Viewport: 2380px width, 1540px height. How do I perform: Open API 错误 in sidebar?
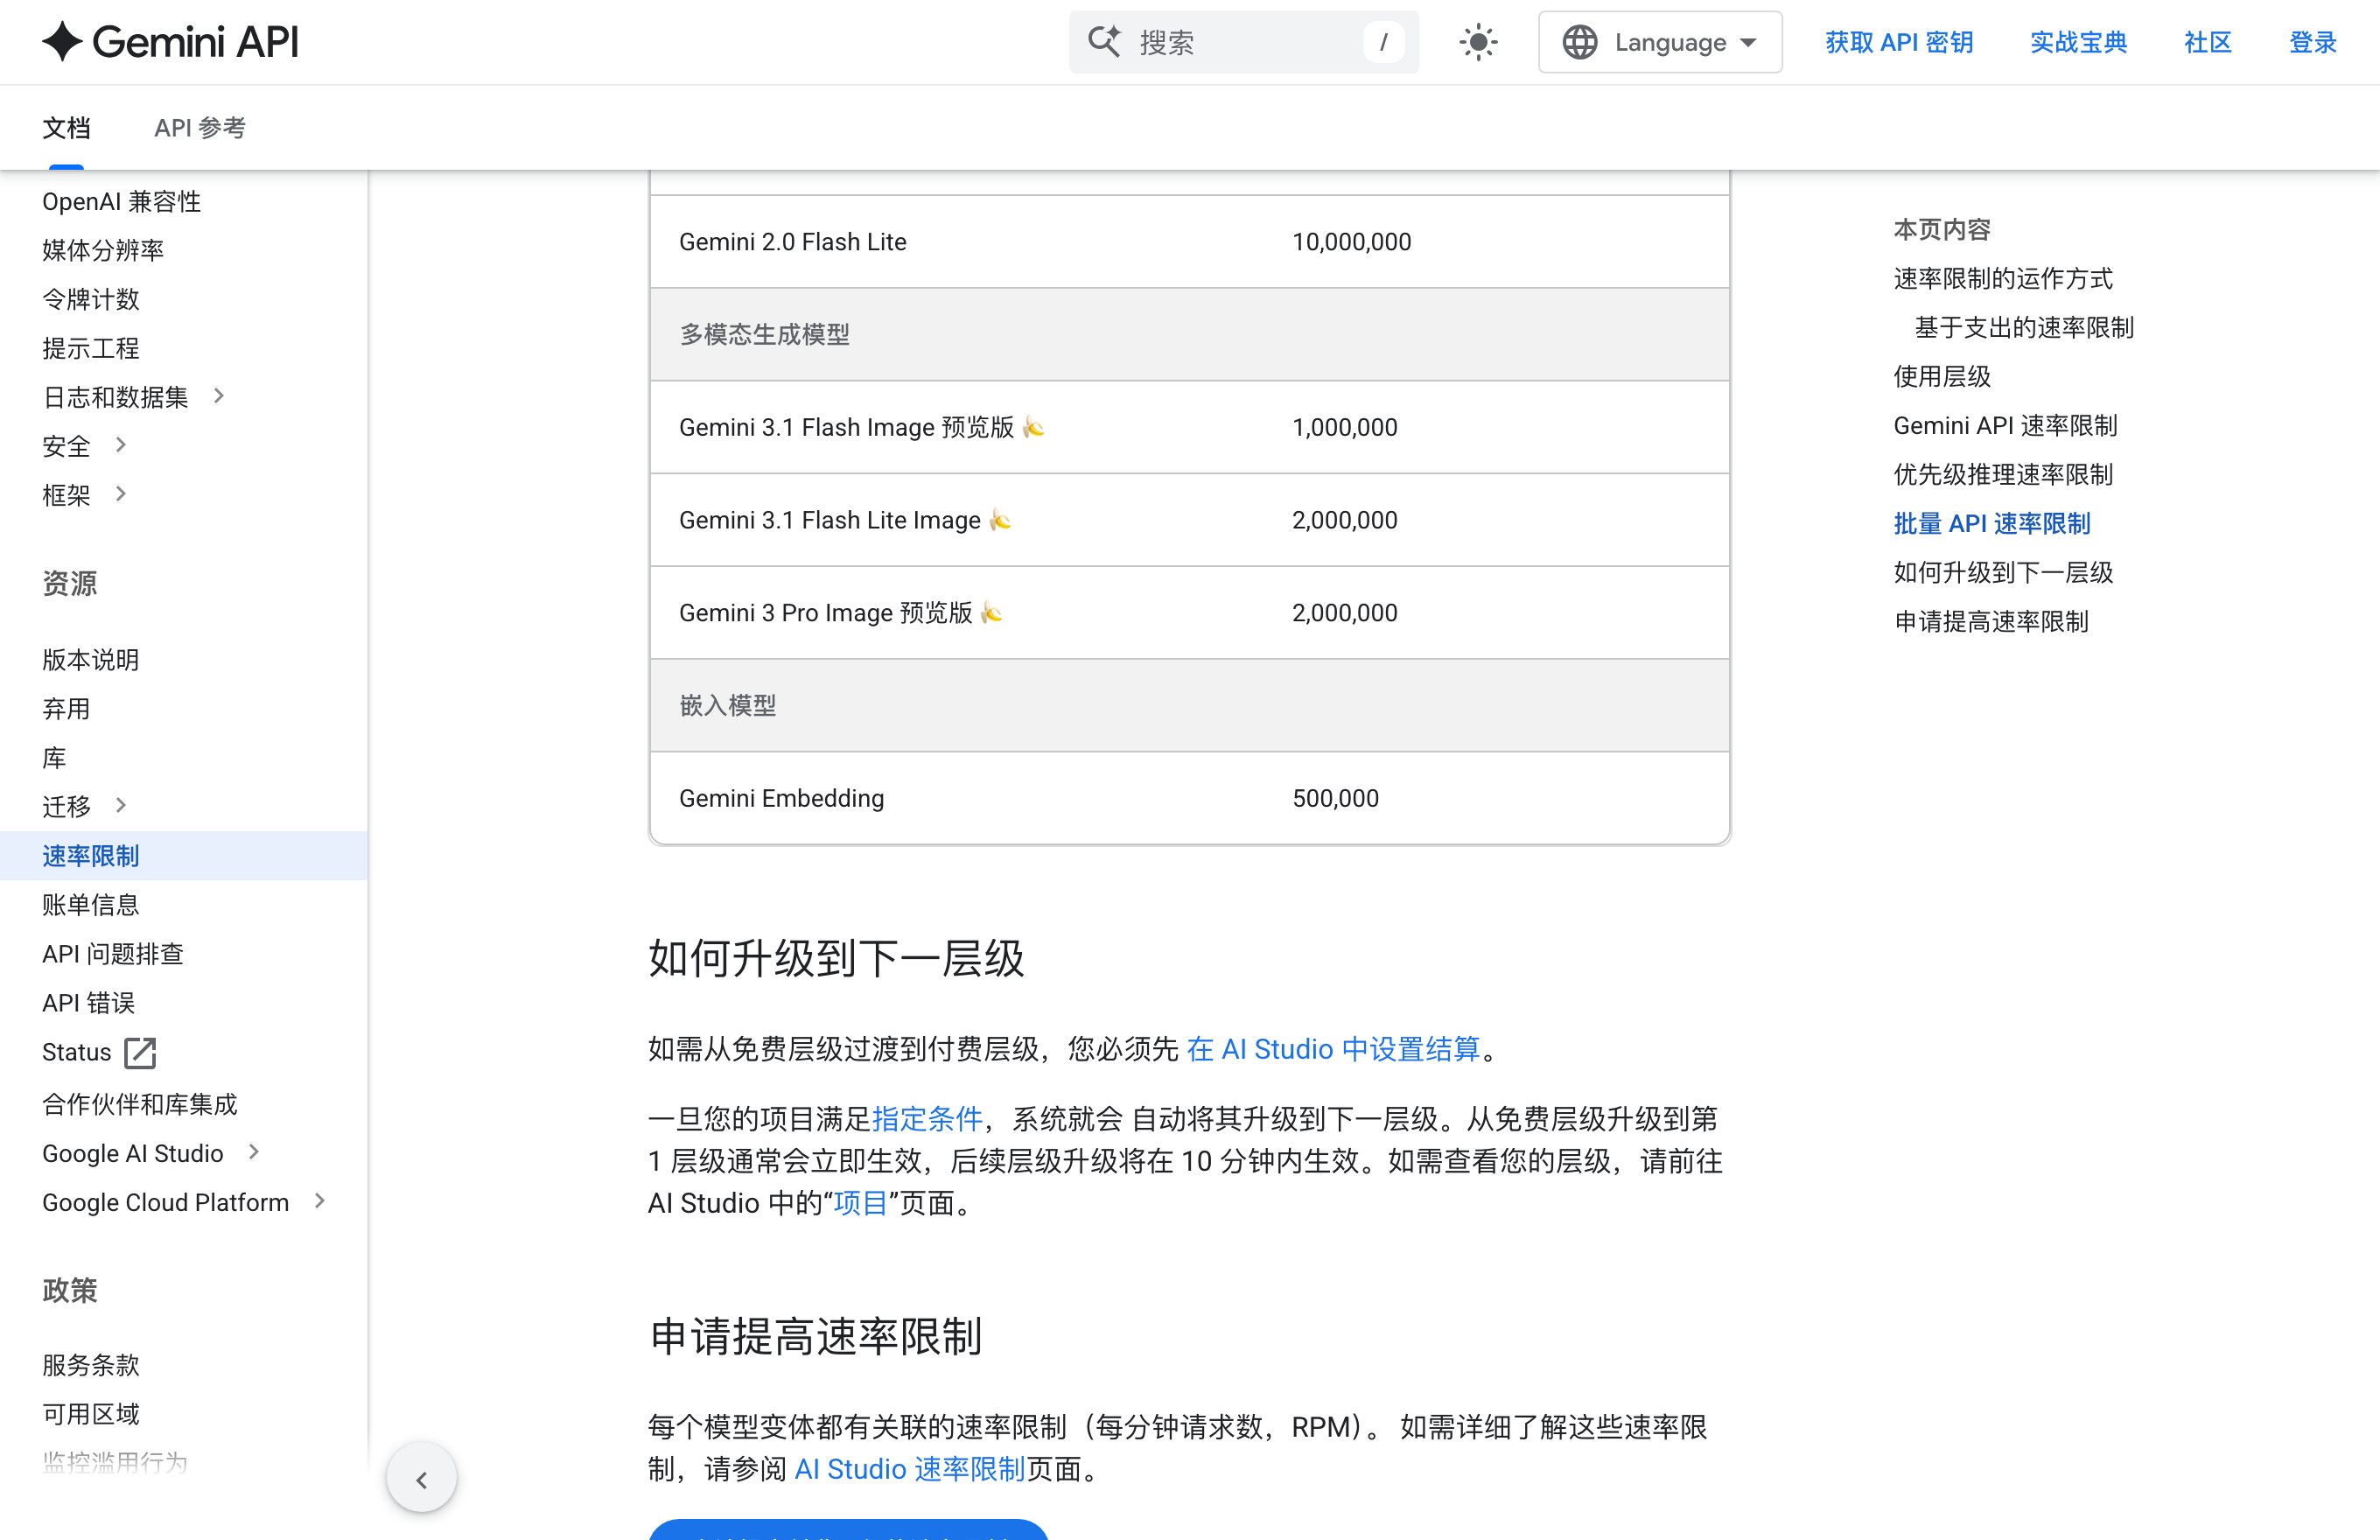[x=88, y=1003]
